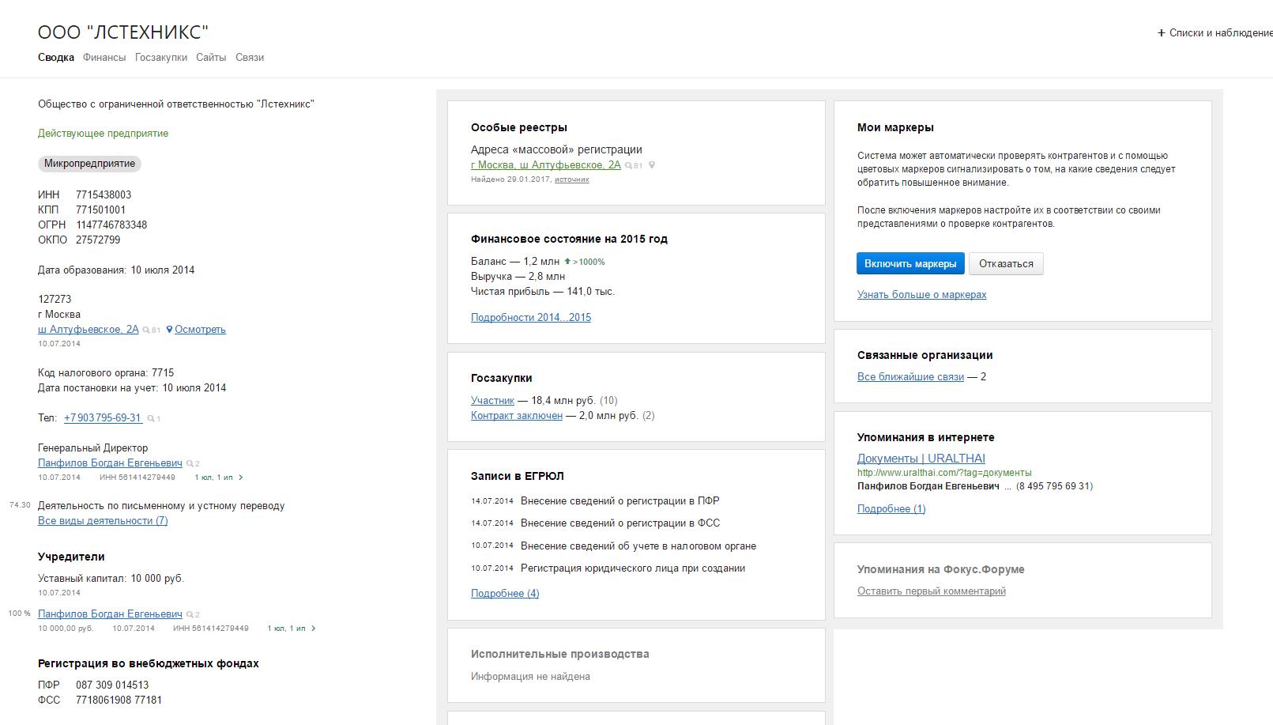Click источник link in Особые реестры

click(571, 179)
